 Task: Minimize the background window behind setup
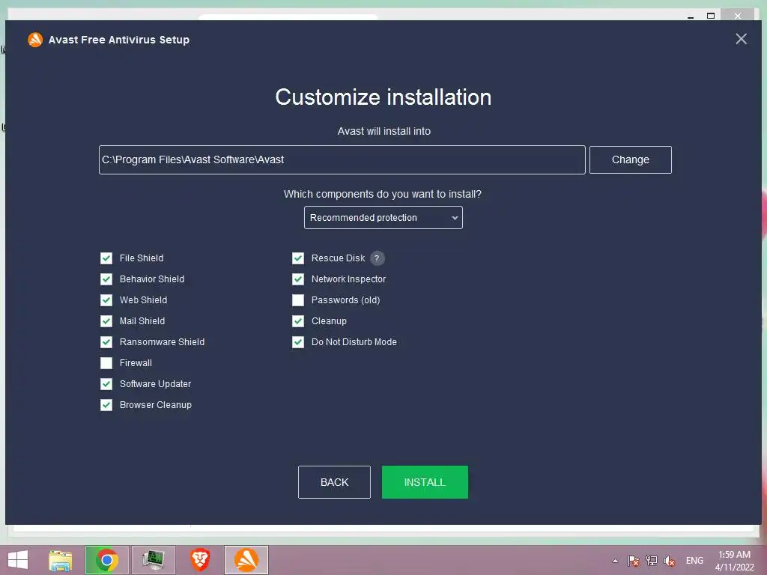[691, 16]
